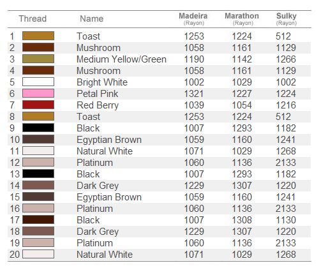Screen dimensions: 319x268
Task: Click the Thread column header
Action: [x=33, y=19]
